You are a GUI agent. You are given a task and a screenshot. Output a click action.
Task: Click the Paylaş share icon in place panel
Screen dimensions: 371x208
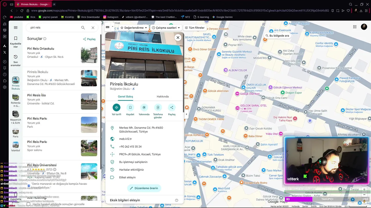172,107
